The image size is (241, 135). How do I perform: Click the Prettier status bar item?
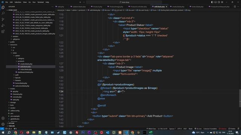click(232, 129)
